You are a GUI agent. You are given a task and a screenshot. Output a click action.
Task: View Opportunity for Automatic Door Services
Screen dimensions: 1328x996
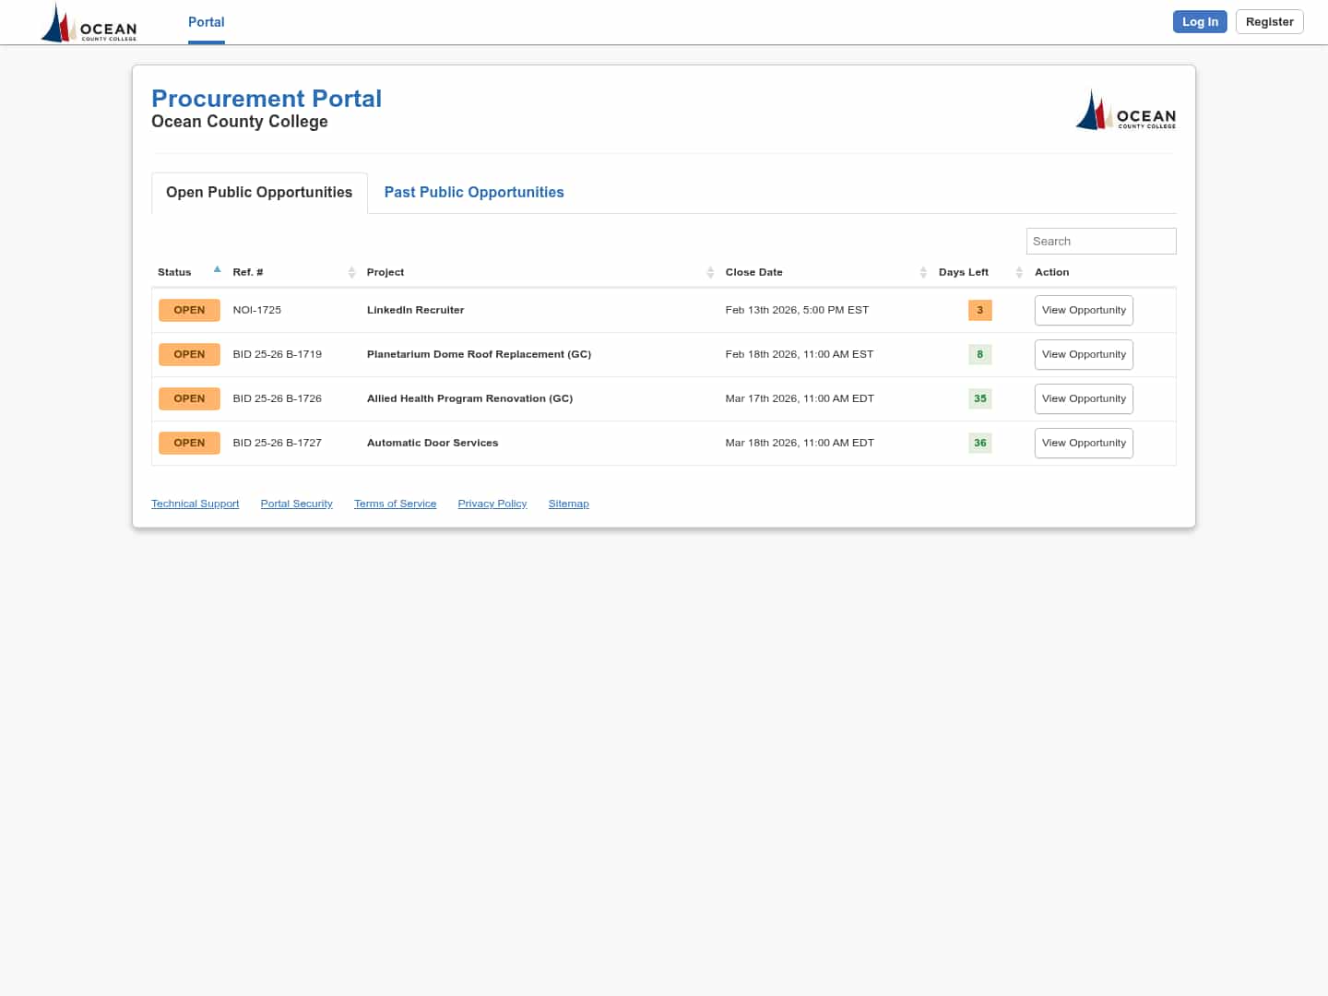[1084, 443]
